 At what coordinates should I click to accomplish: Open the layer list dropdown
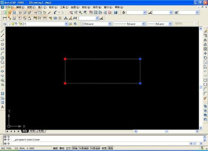[x=66, y=24]
